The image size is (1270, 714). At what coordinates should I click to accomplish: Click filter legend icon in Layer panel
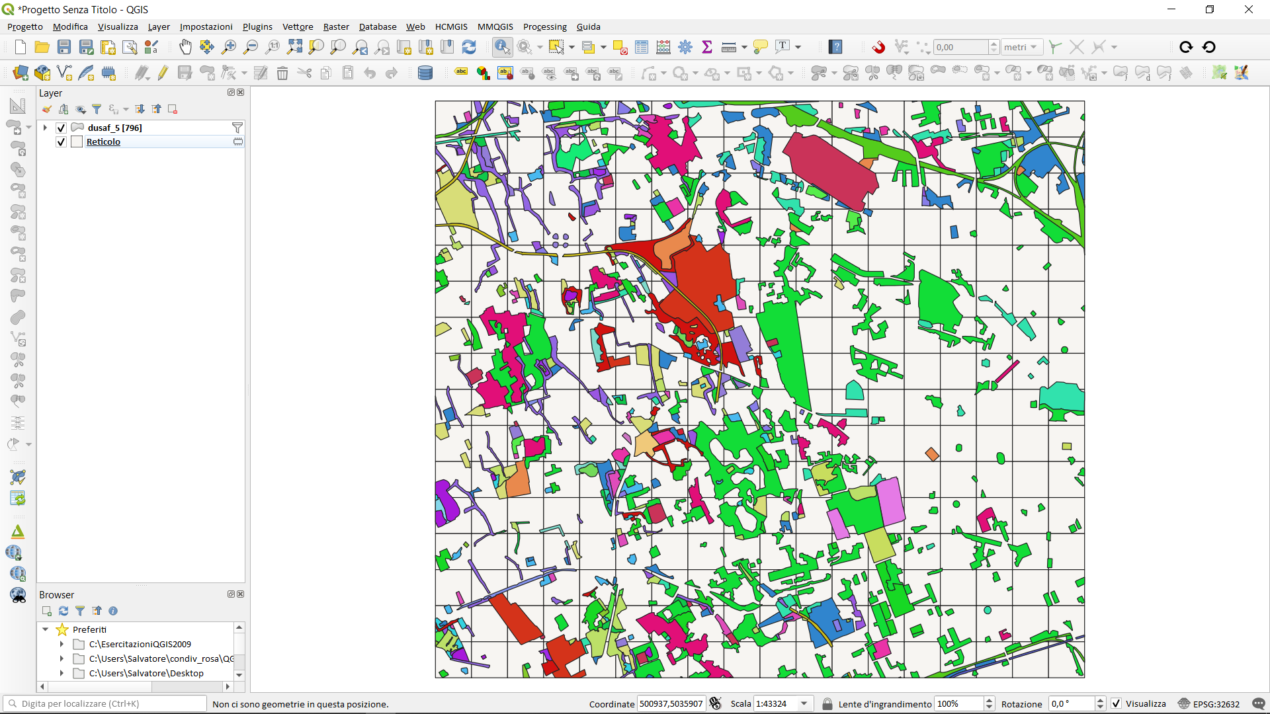97,109
